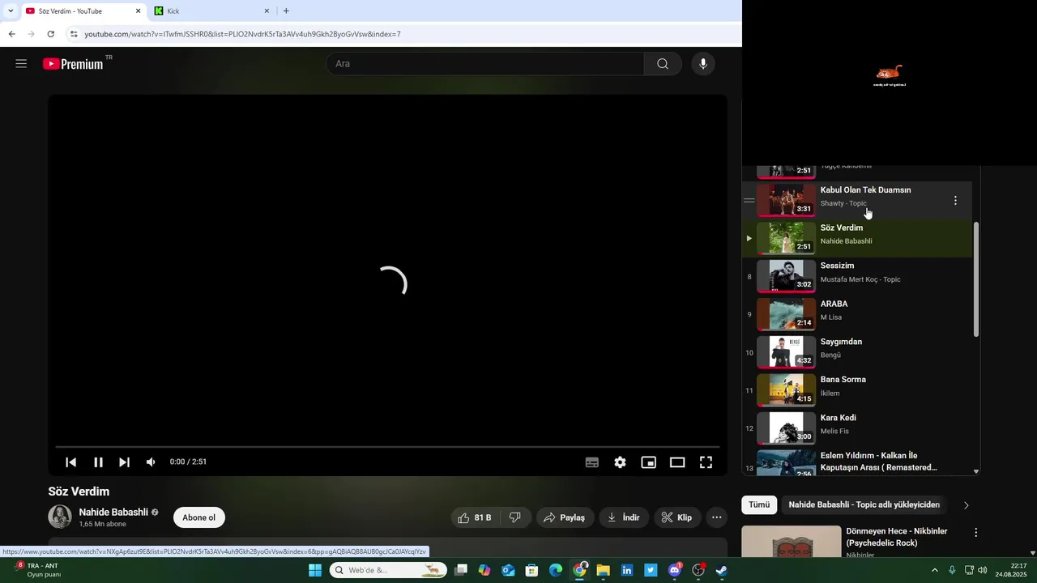Click the browser address bar URL

[243, 34]
